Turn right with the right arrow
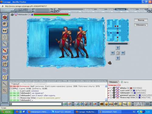 coord(123,53)
